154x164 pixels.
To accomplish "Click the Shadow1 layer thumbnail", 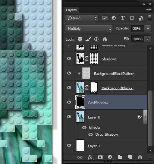I will point(80,59).
